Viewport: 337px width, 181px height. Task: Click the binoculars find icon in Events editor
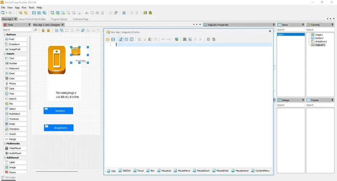click(x=185, y=39)
